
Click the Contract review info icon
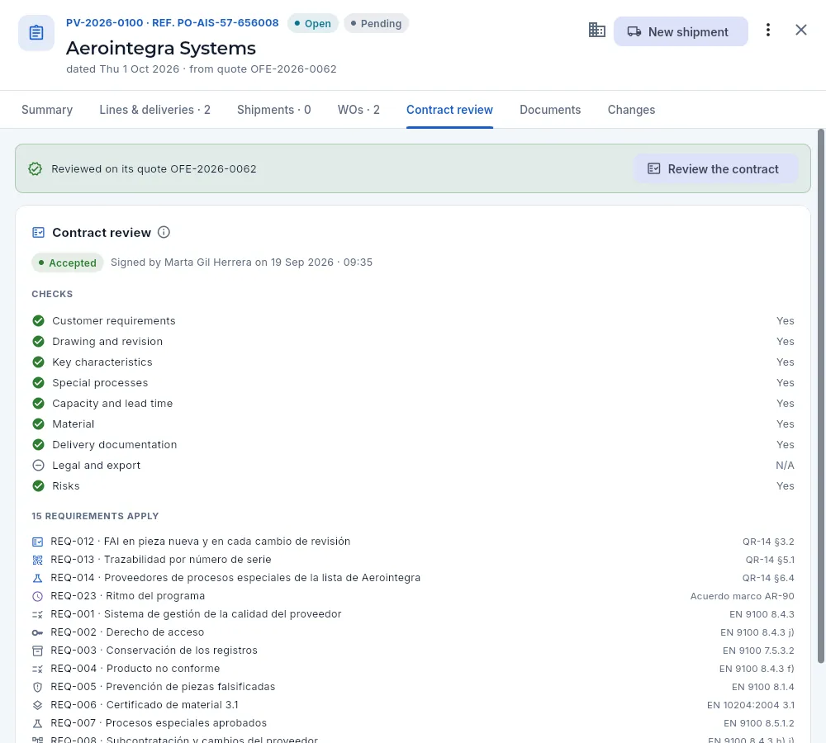tap(164, 232)
